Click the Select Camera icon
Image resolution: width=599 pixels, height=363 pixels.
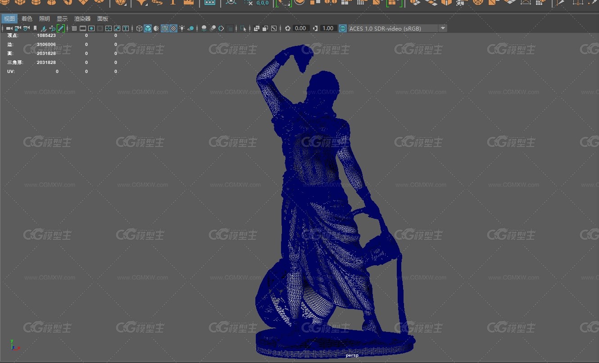tap(9, 28)
